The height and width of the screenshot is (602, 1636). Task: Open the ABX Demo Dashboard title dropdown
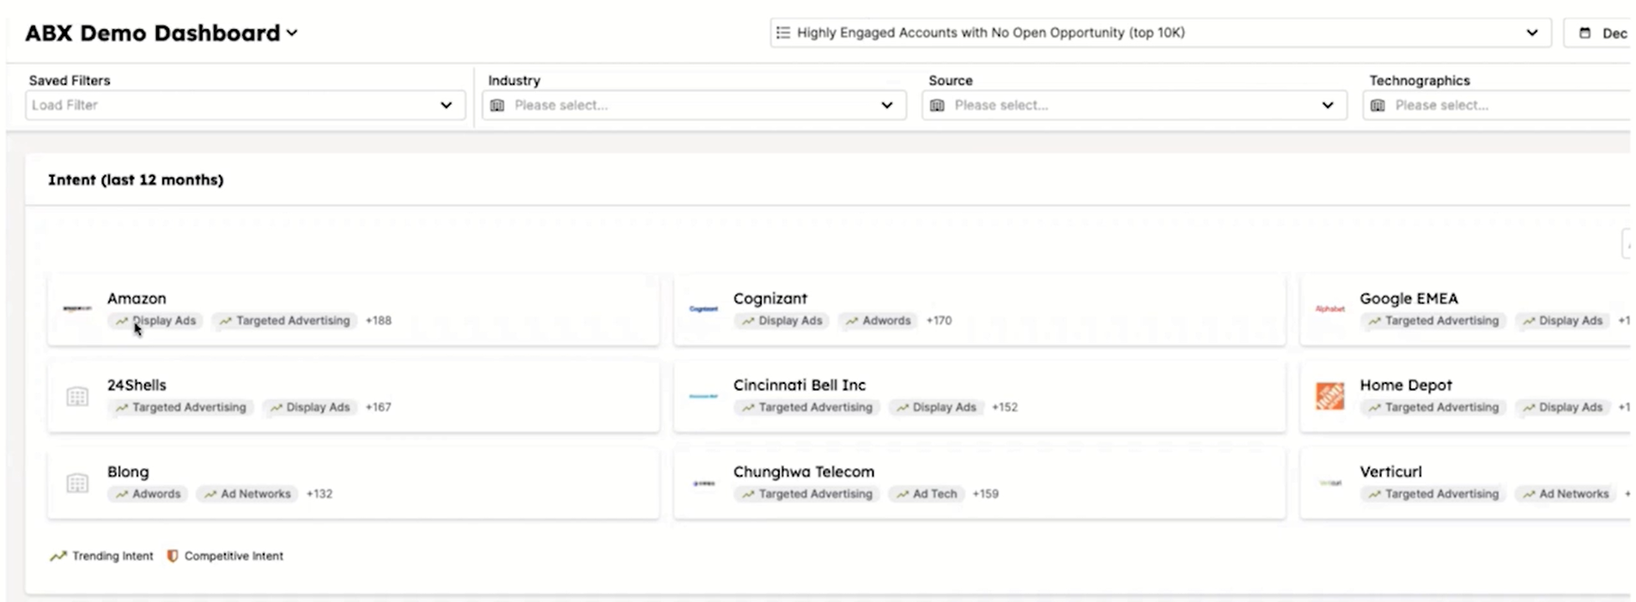tap(292, 33)
